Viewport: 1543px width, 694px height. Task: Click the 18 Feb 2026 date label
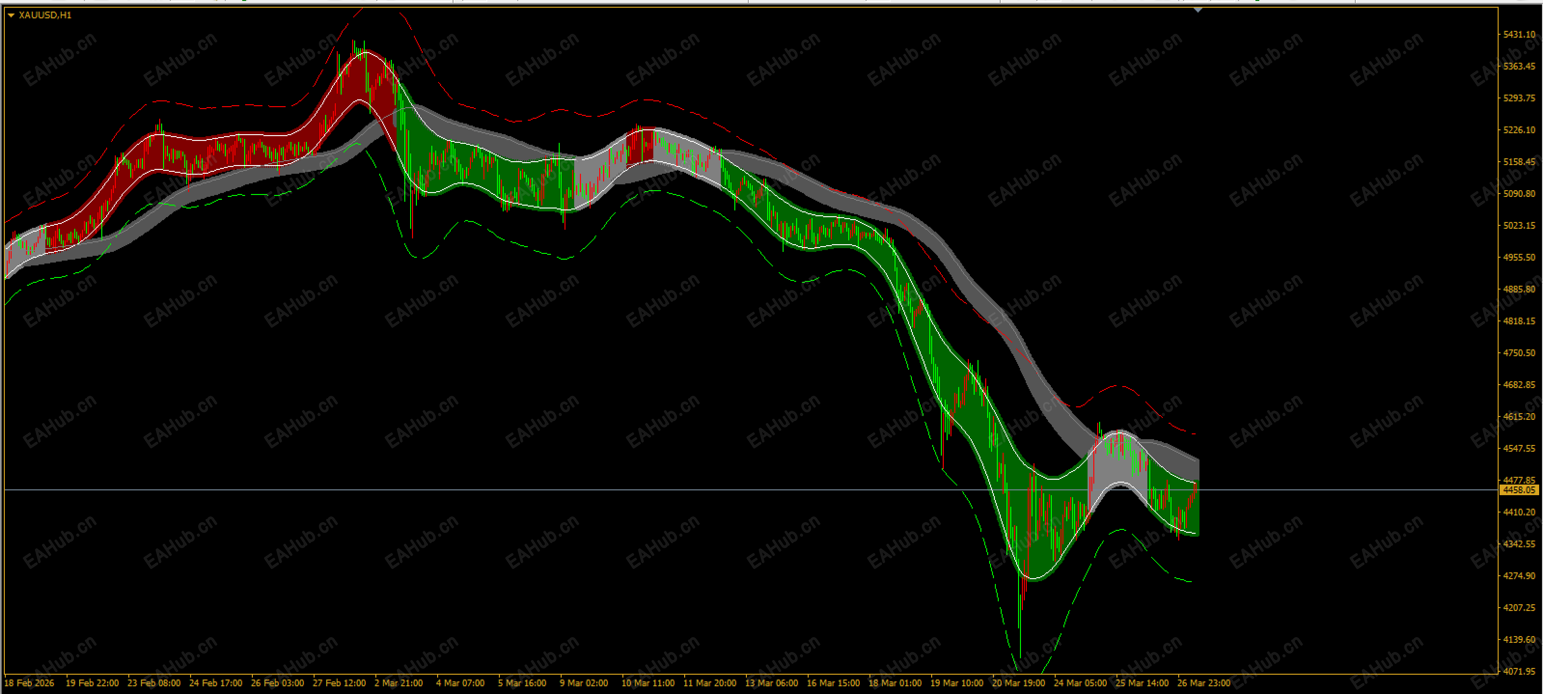(29, 682)
